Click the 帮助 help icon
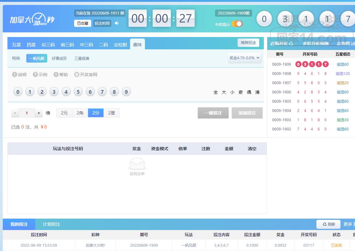Screen dimensions: 355x251 coord(56,75)
